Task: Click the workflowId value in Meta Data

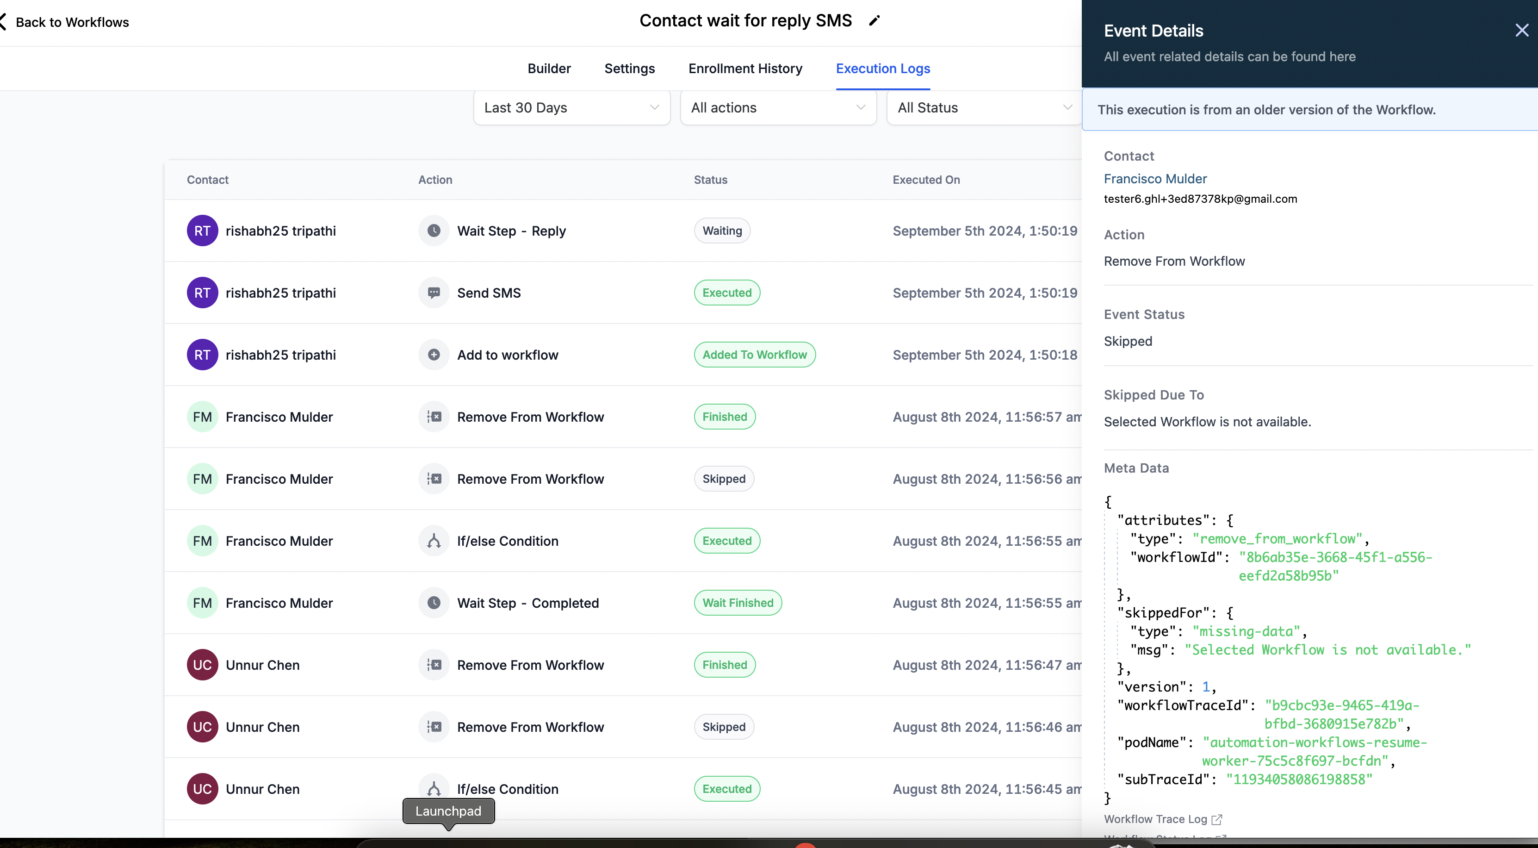Action: [1335, 566]
